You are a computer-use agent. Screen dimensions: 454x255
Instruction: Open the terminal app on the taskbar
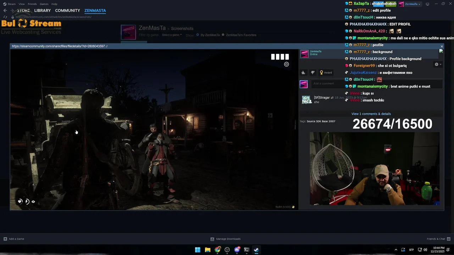pos(247,250)
